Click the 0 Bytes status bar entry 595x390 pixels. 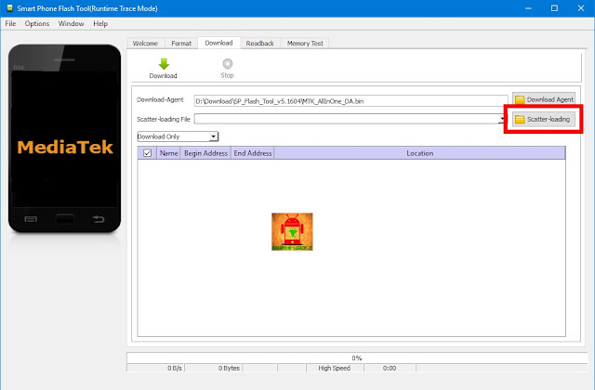(x=213, y=368)
